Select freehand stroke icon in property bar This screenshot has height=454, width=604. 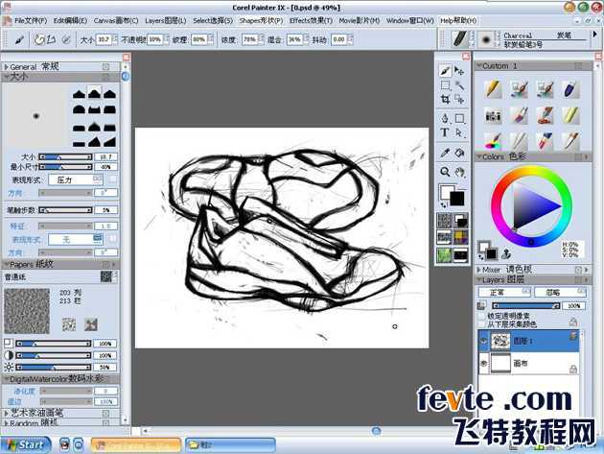click(39, 39)
